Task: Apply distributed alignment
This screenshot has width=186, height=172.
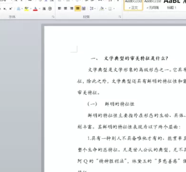Action: tap(84, 9)
